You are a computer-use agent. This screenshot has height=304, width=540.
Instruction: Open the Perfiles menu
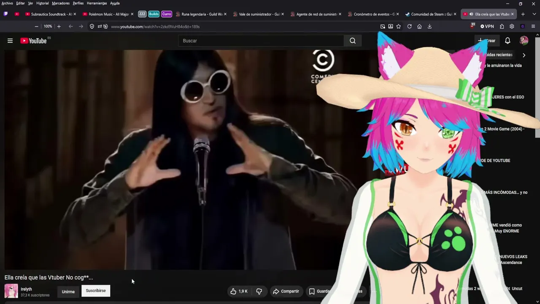tap(78, 3)
